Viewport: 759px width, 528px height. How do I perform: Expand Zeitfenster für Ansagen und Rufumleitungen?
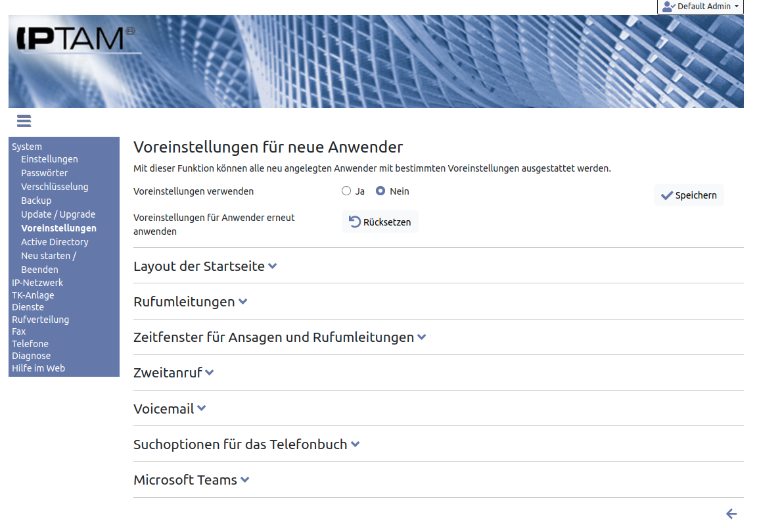coord(279,337)
